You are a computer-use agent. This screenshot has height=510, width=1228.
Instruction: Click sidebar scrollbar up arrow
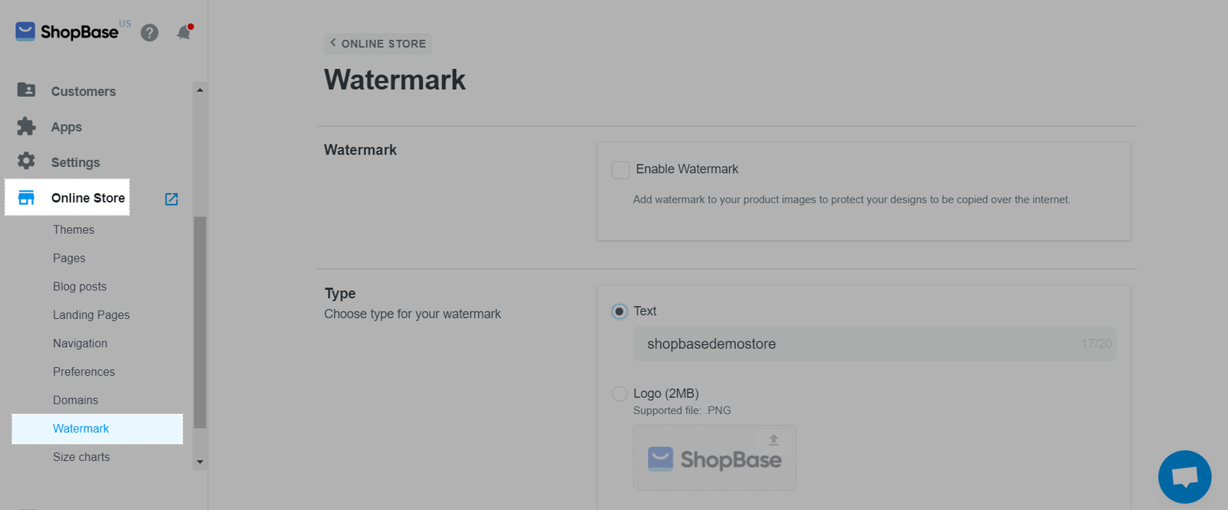[x=200, y=90]
